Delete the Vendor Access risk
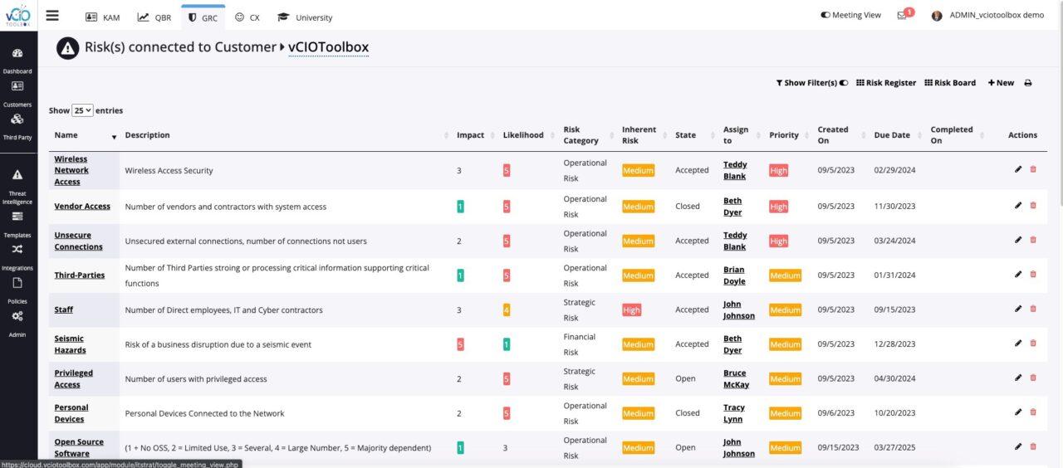 point(1033,205)
